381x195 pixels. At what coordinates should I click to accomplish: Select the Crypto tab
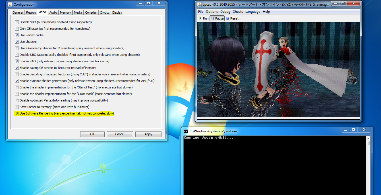click(105, 12)
